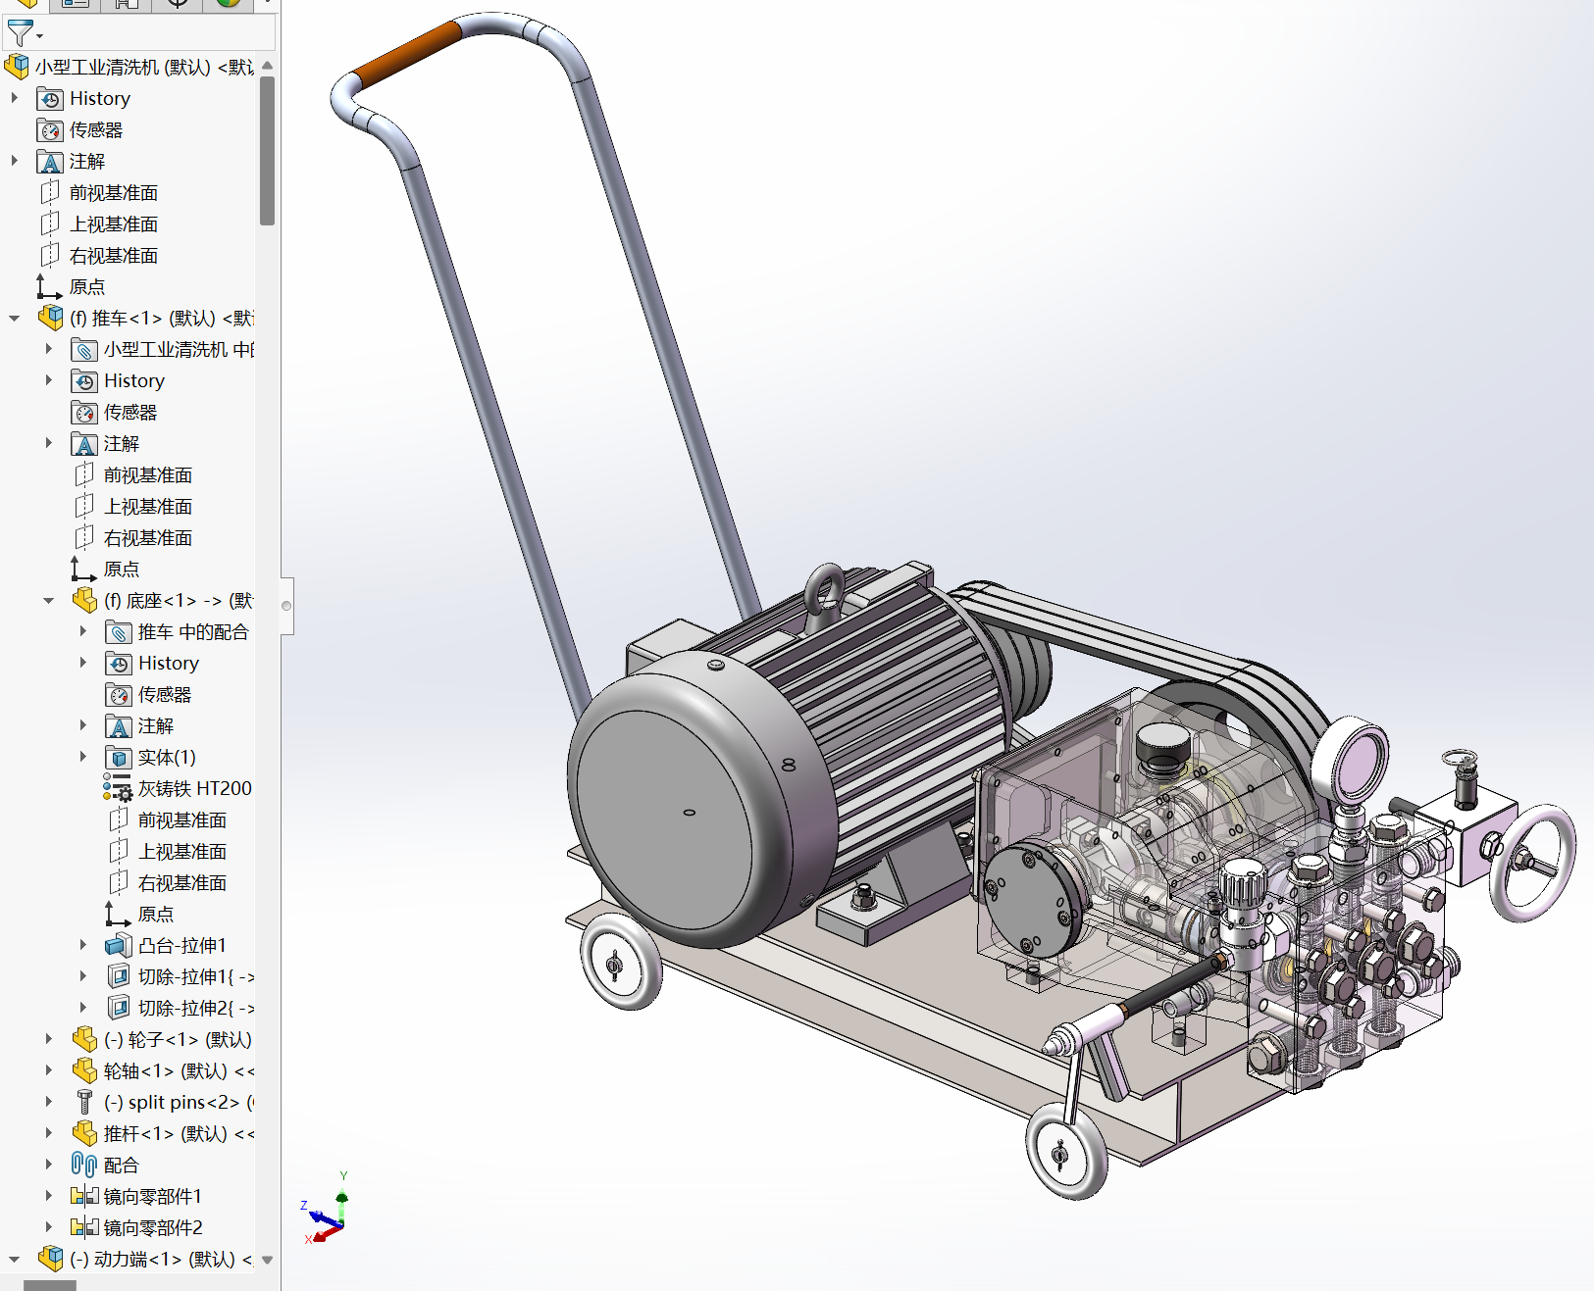
Task: Expand the 轮子<1> component node
Action: pos(49,1039)
